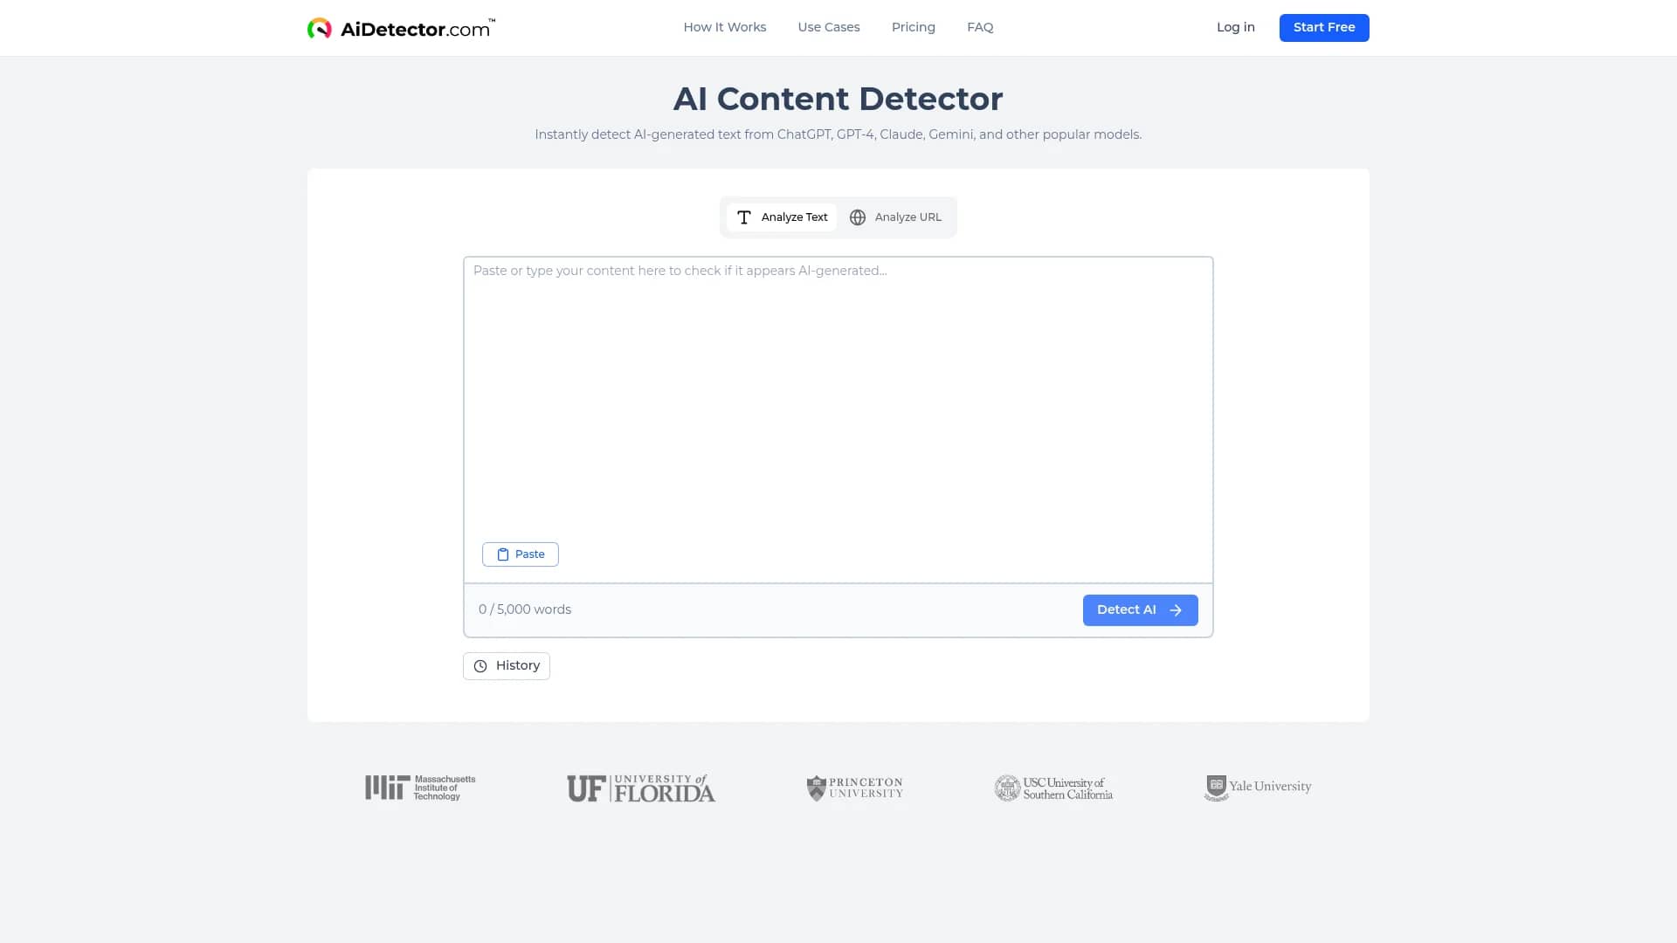Viewport: 1677px width, 943px height.
Task: Click the Log in link
Action: 1235,27
